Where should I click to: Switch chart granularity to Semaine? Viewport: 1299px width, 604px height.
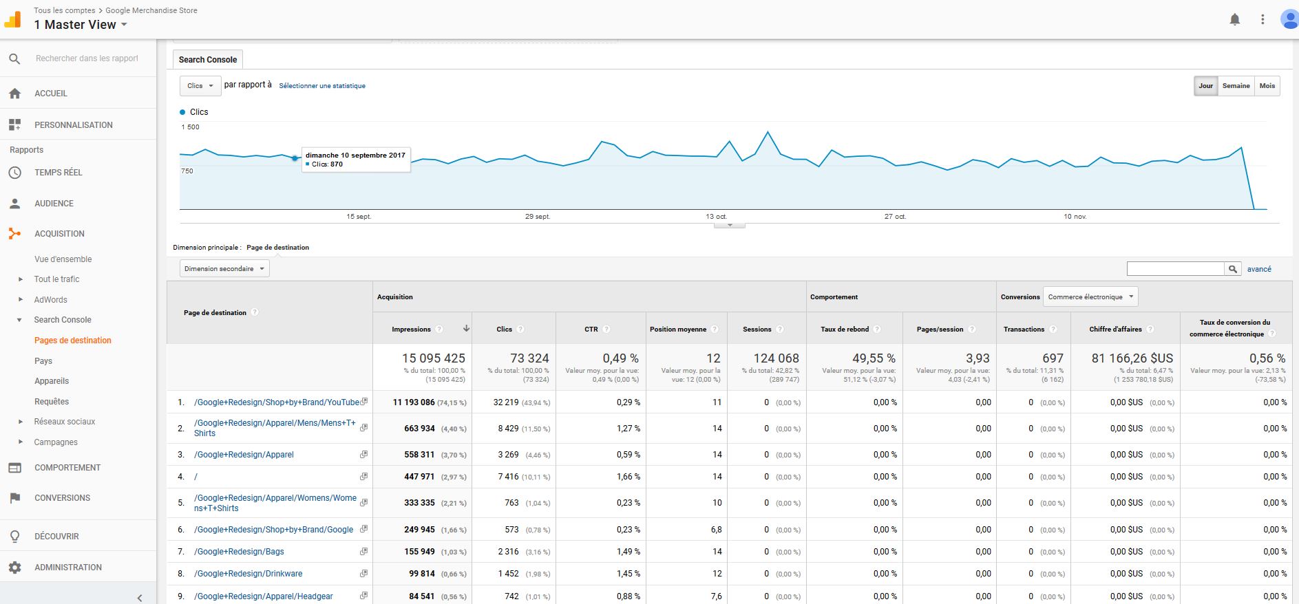click(x=1236, y=86)
